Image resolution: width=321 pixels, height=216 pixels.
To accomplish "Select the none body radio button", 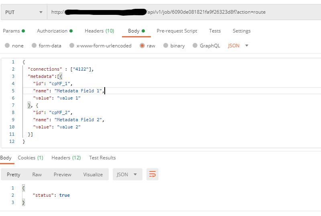I will [x=7, y=46].
